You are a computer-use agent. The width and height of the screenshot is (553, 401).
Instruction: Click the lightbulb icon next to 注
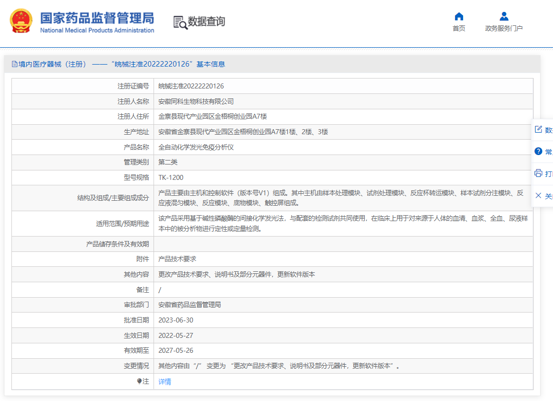[x=139, y=381]
